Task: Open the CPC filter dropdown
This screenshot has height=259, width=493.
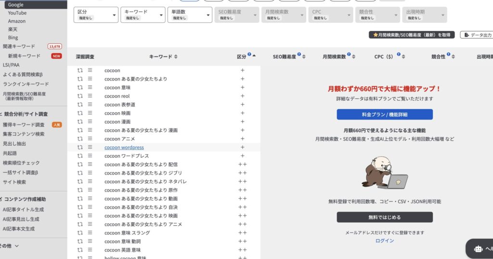Action: pos(330,15)
